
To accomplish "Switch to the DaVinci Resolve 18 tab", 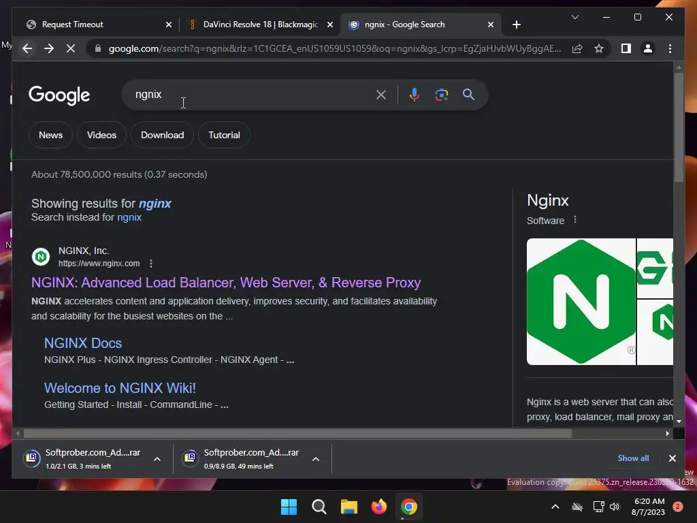I will (261, 25).
